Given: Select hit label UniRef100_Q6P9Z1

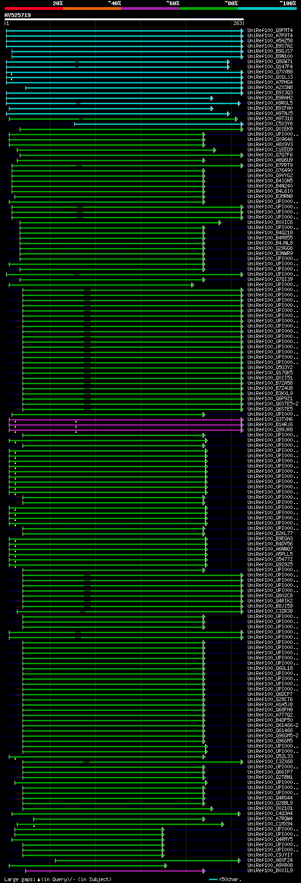Looking at the screenshot, I should pos(270,399).
